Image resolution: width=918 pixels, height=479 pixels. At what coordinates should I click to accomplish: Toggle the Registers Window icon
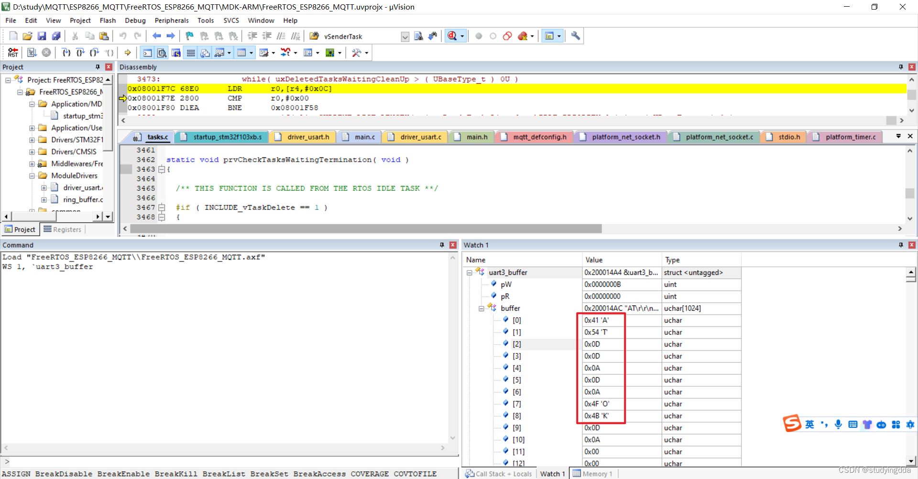[x=191, y=53]
